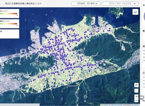This screenshot has width=145, height=106.
Task: Select the accident marker on the northern peninsula tip
Action: click(x=85, y=23)
